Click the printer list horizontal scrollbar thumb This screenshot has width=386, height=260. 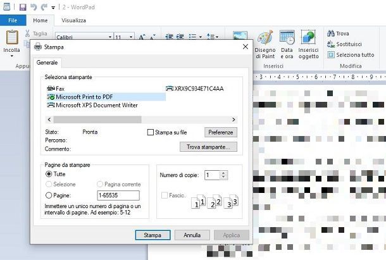tap(97, 120)
